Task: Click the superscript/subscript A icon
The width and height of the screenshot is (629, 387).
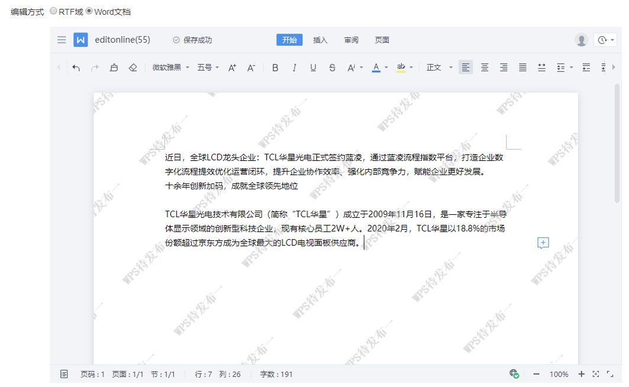Action: point(351,68)
